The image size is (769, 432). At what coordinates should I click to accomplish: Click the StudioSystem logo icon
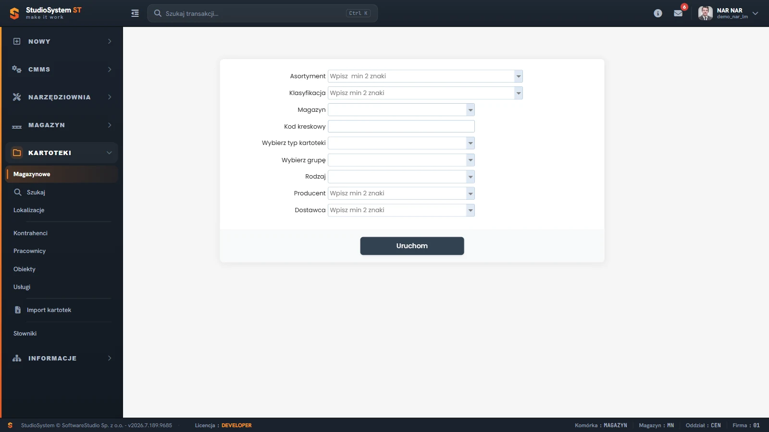[14, 13]
